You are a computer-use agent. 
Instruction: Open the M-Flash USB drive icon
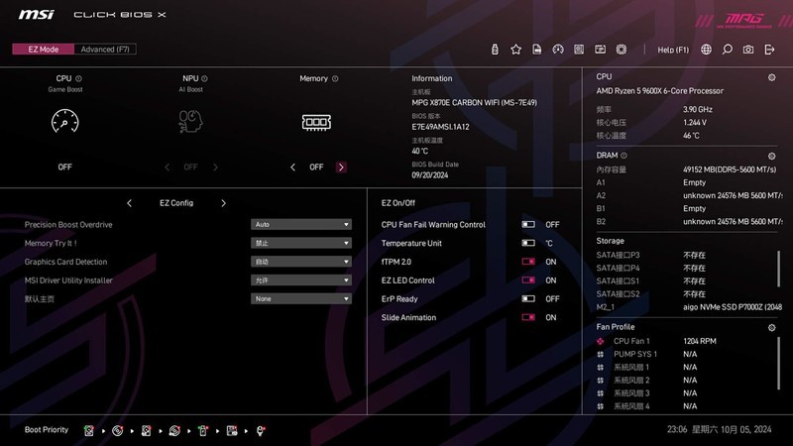pos(495,49)
